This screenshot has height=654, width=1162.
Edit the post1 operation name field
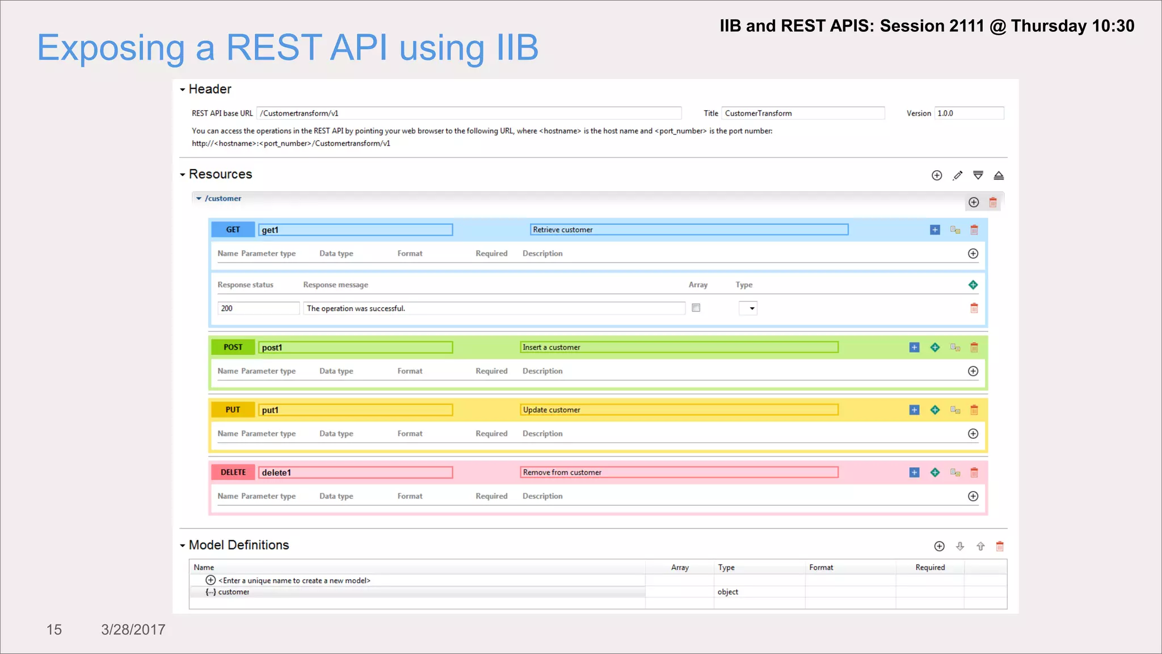(x=356, y=347)
